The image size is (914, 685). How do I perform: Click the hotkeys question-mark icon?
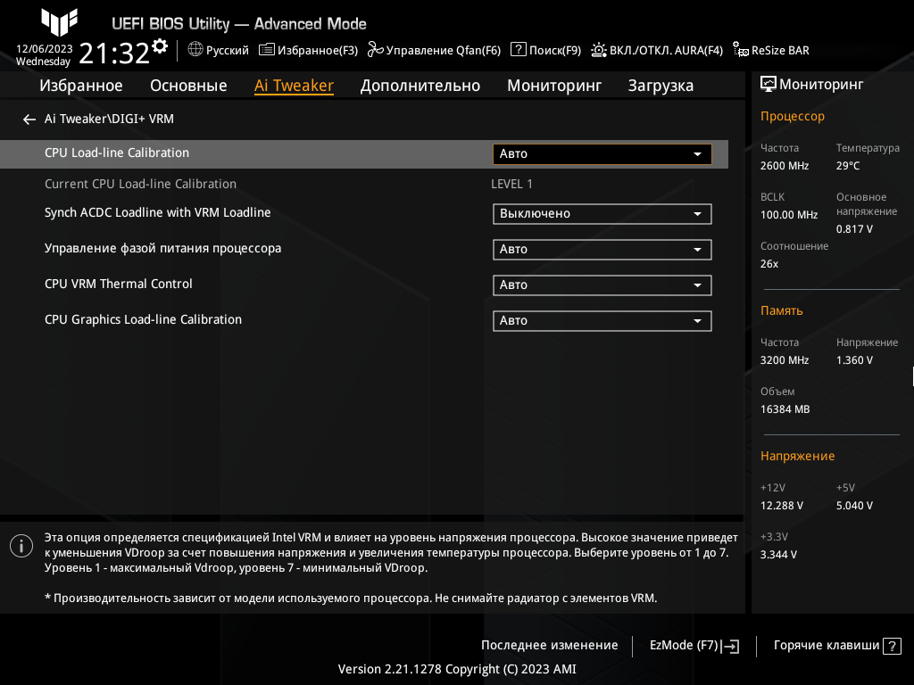892,646
